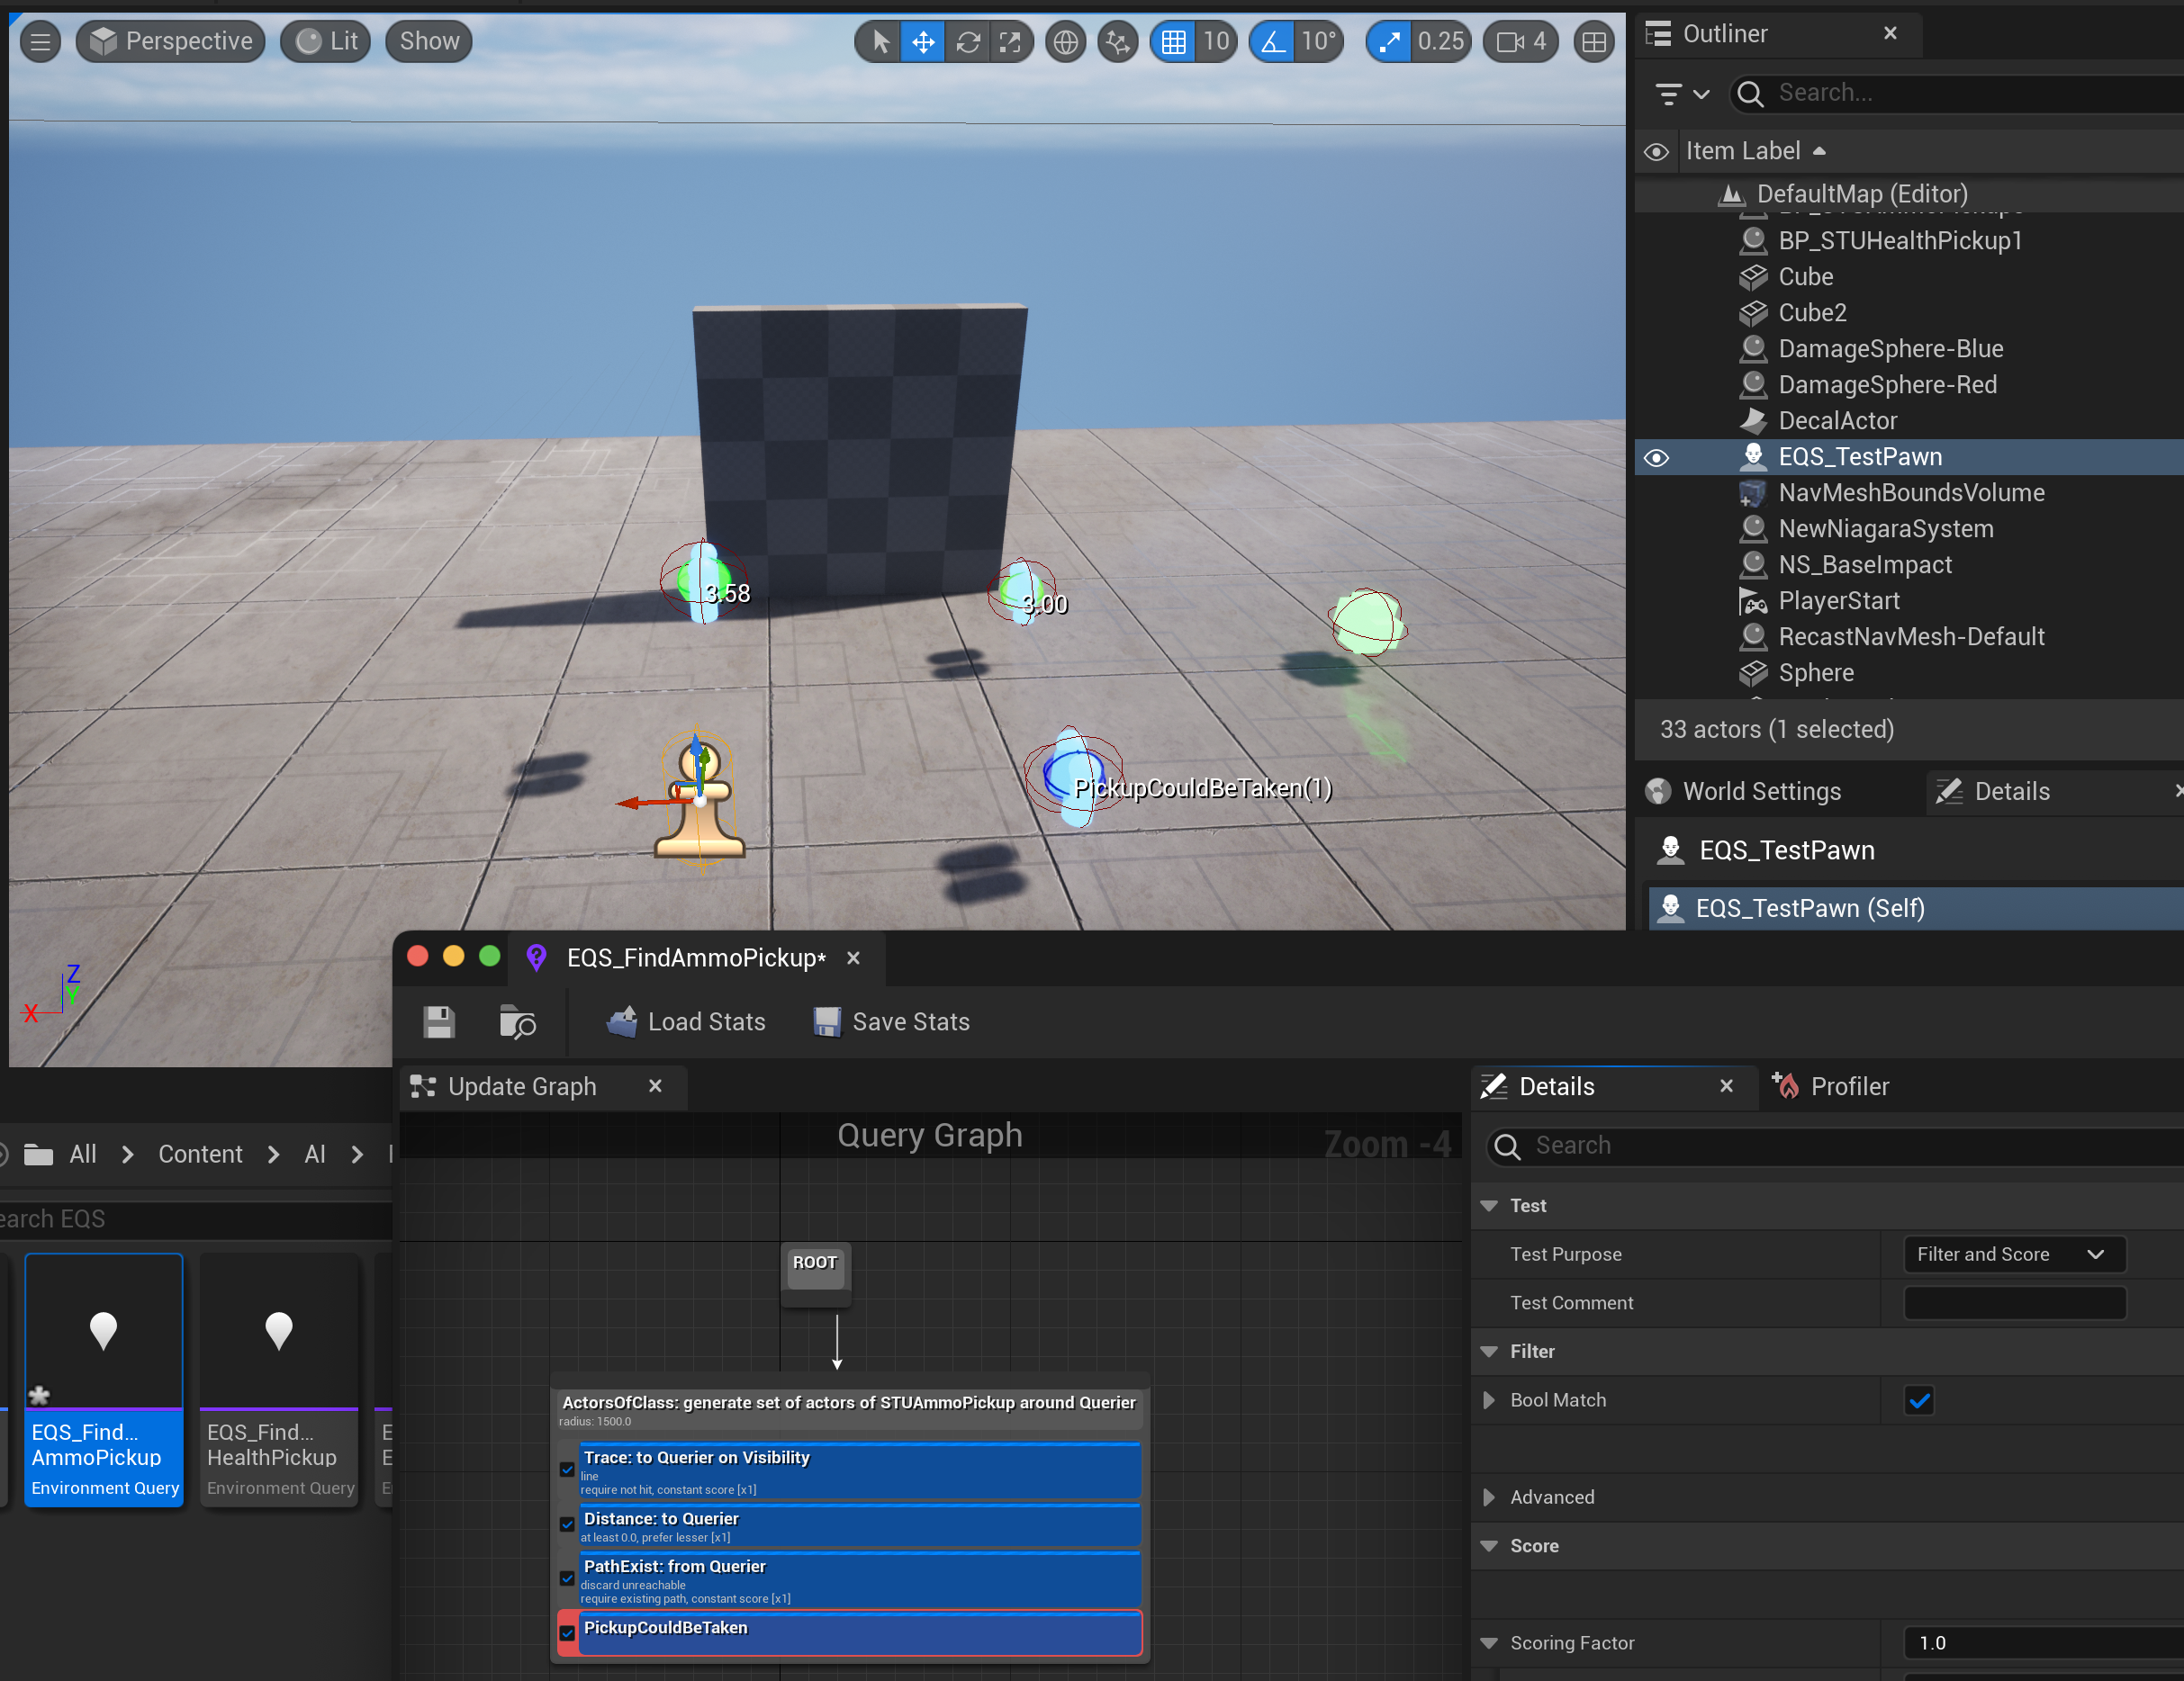
Task: Choose the Select mode arrow tool
Action: 880,42
